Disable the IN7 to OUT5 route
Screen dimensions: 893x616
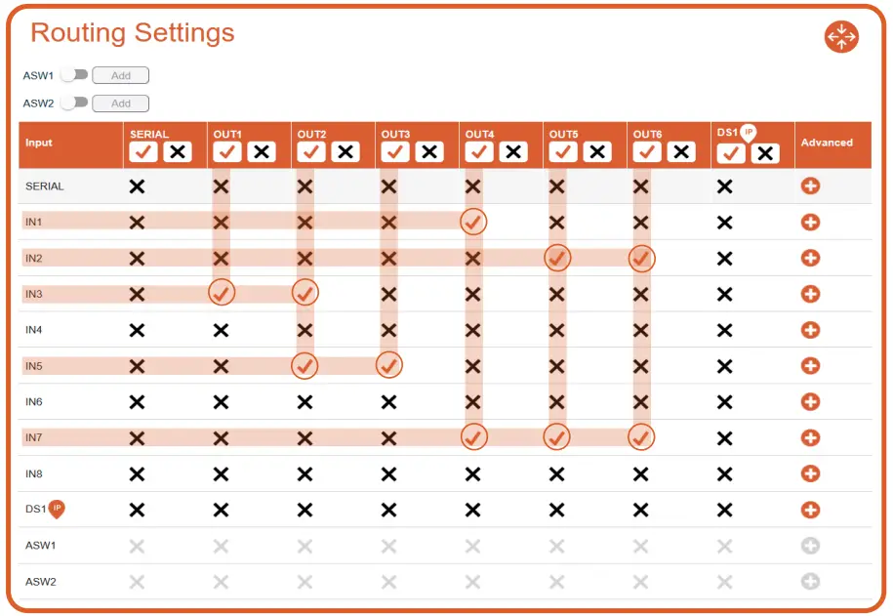tap(557, 437)
